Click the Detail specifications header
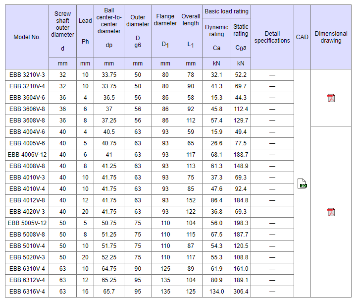The image size is (357, 302). [x=272, y=37]
